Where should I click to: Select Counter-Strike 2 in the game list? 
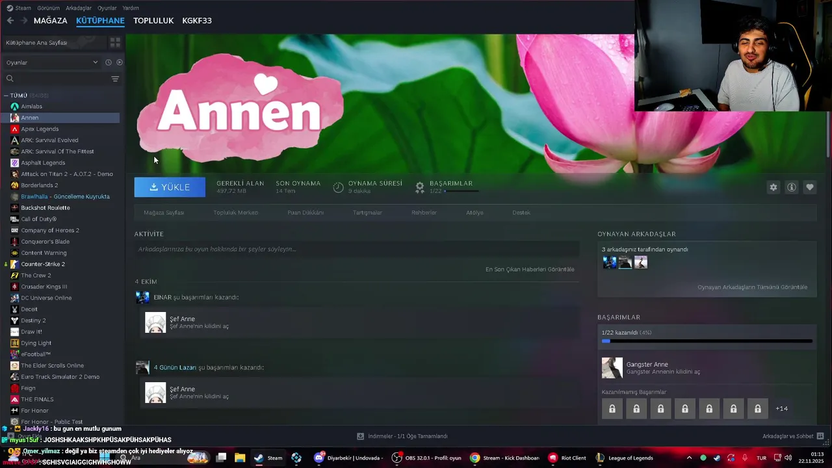(x=43, y=265)
